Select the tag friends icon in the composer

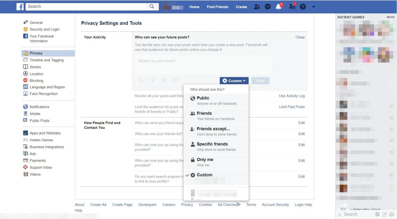pyautogui.click(x=141, y=80)
